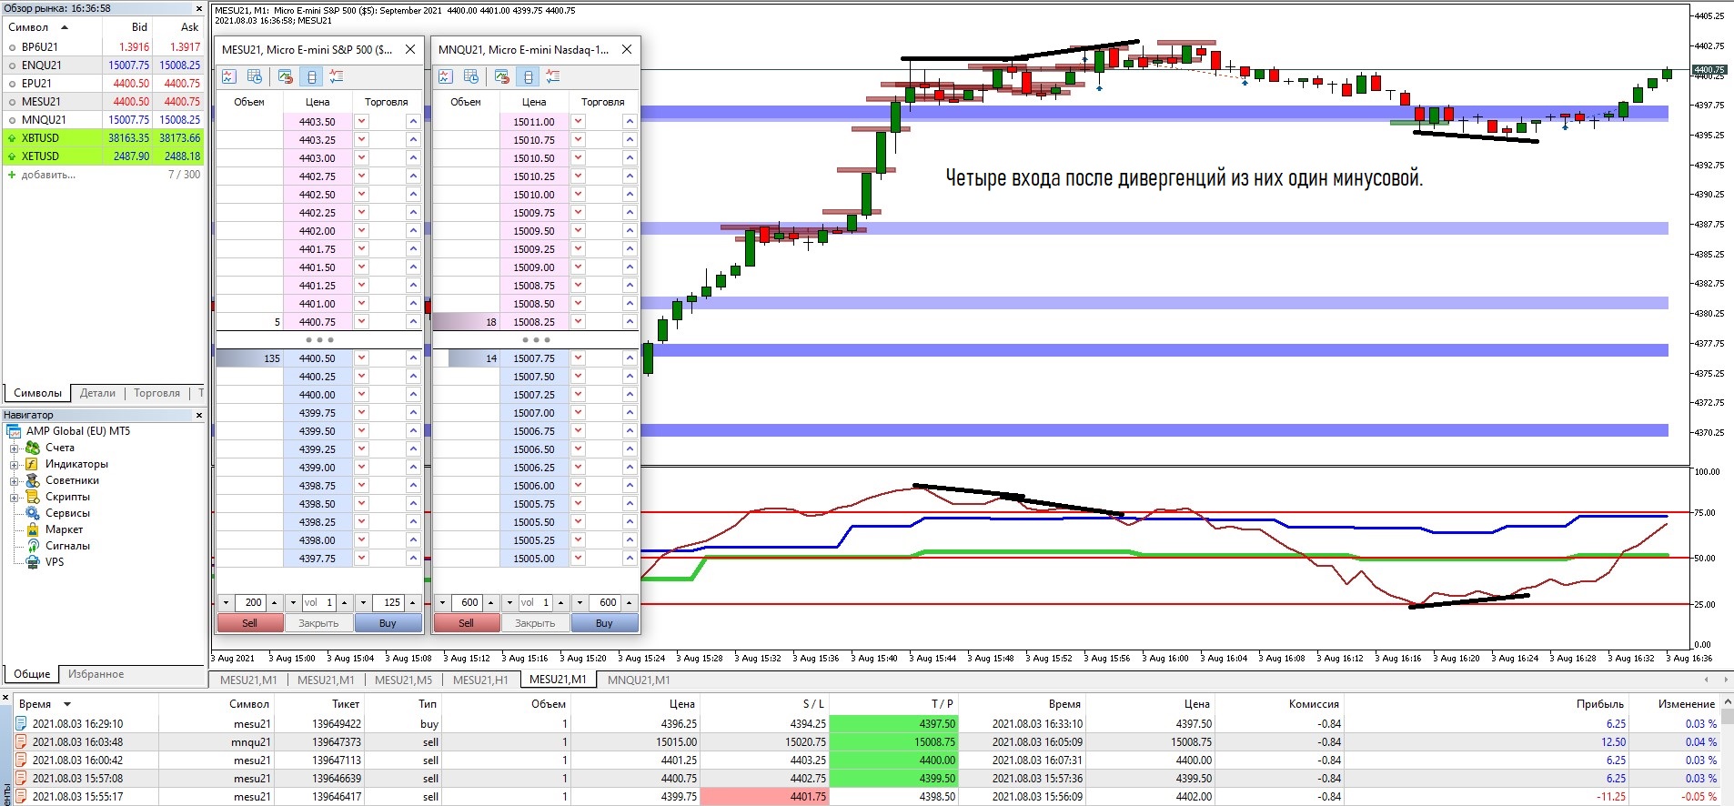This screenshot has width=1734, height=806.
Task: Switch to the Символы tab
Action: pos(38,393)
